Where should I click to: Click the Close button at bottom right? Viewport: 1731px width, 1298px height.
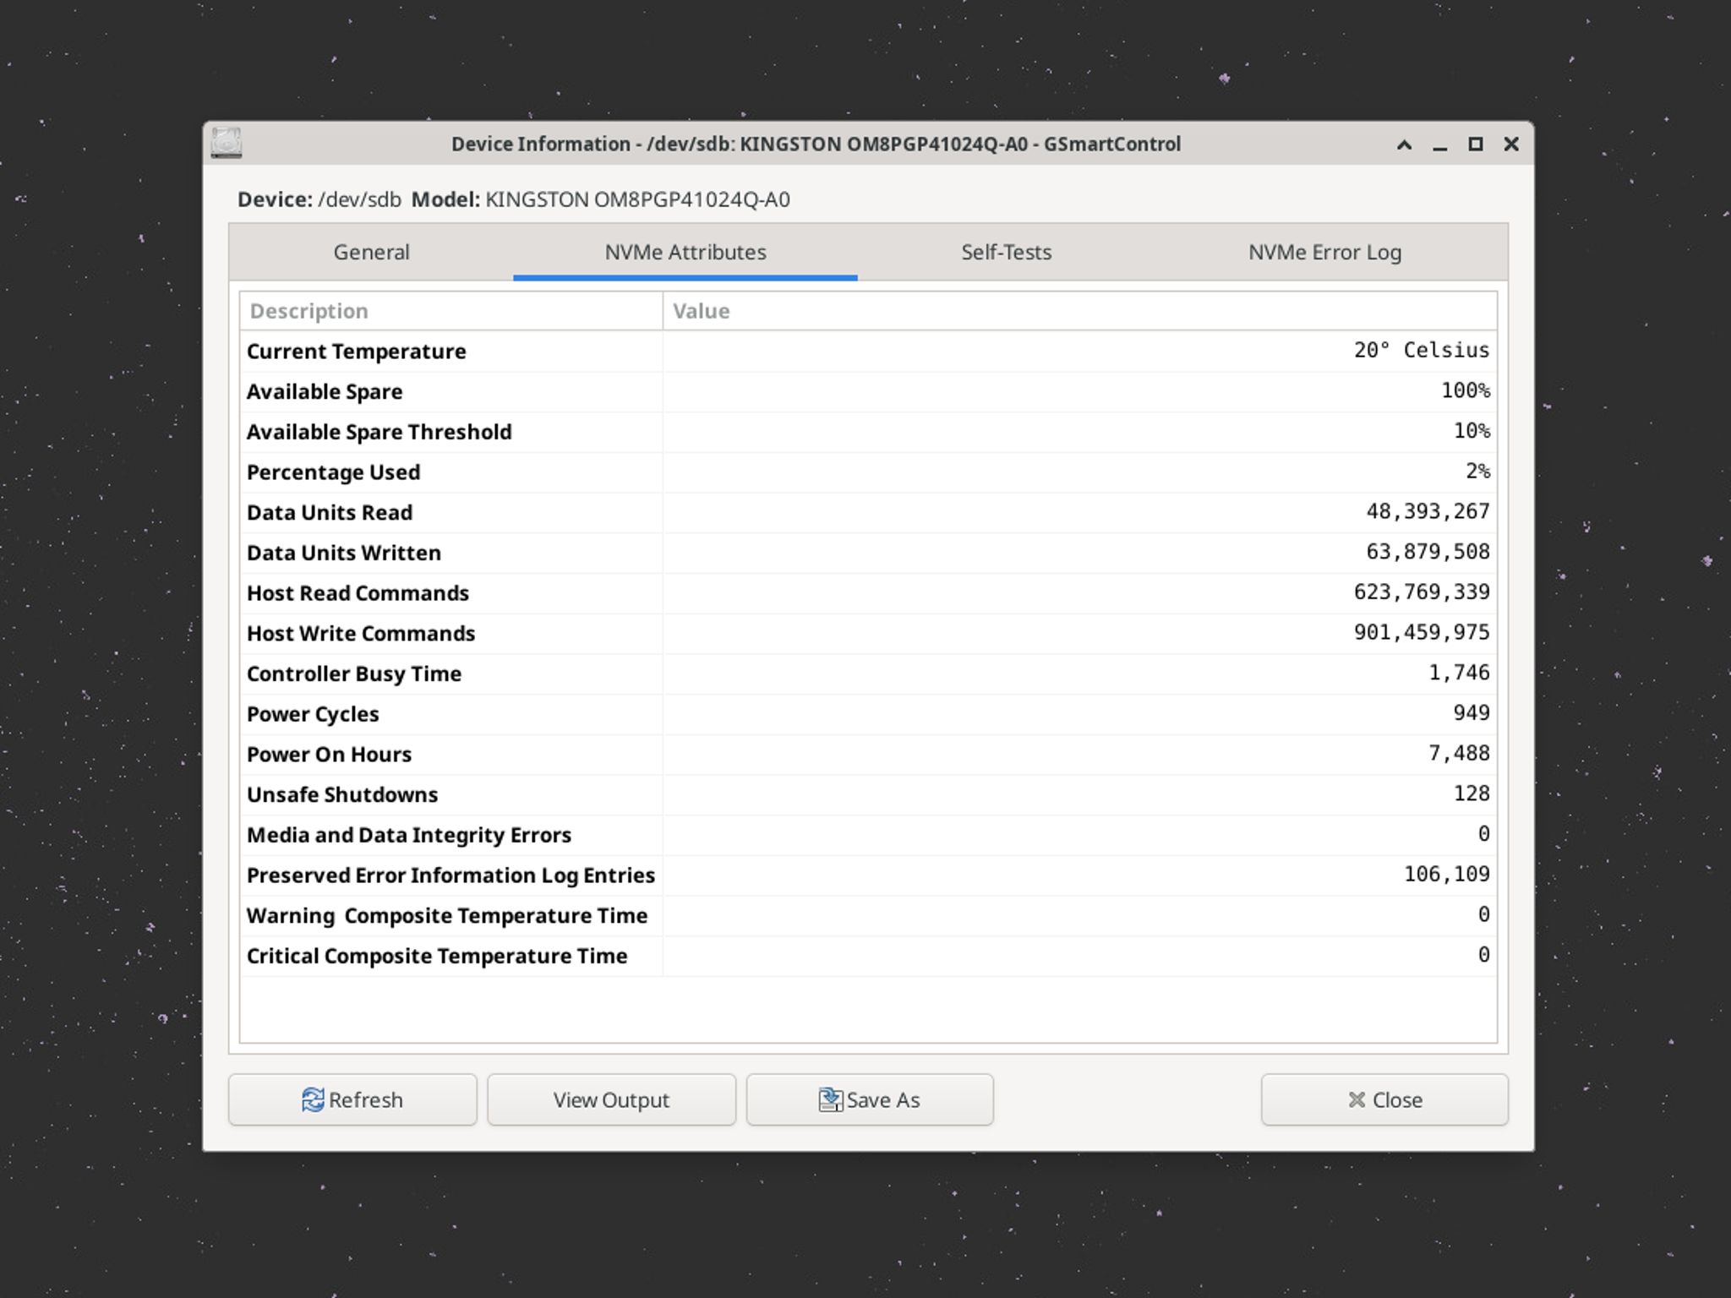coord(1384,1099)
